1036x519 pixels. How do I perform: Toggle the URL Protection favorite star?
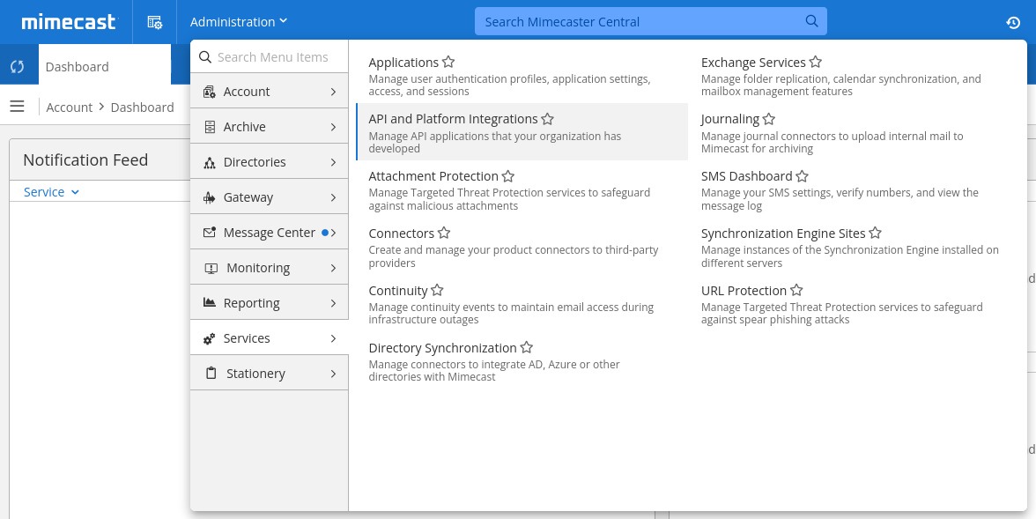(796, 290)
